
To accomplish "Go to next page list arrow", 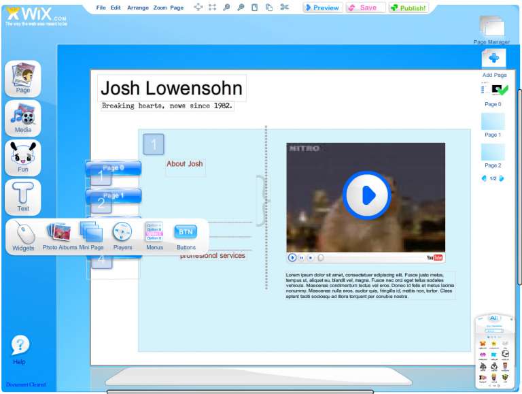I will point(502,178).
